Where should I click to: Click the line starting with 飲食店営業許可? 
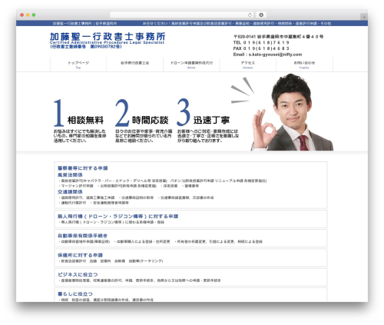pyautogui.click(x=111, y=261)
